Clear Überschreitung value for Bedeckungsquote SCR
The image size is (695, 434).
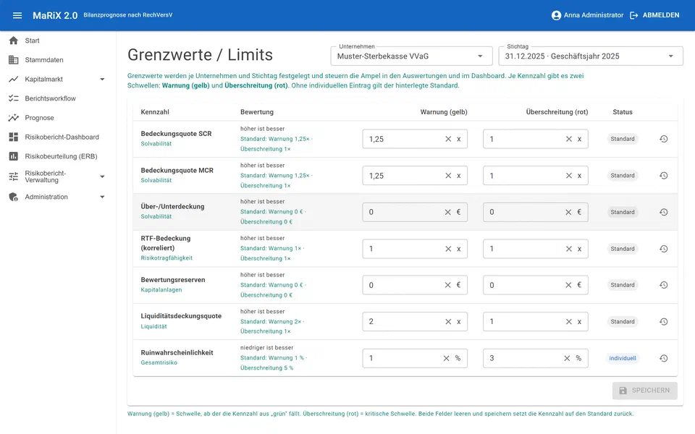pyautogui.click(x=569, y=139)
